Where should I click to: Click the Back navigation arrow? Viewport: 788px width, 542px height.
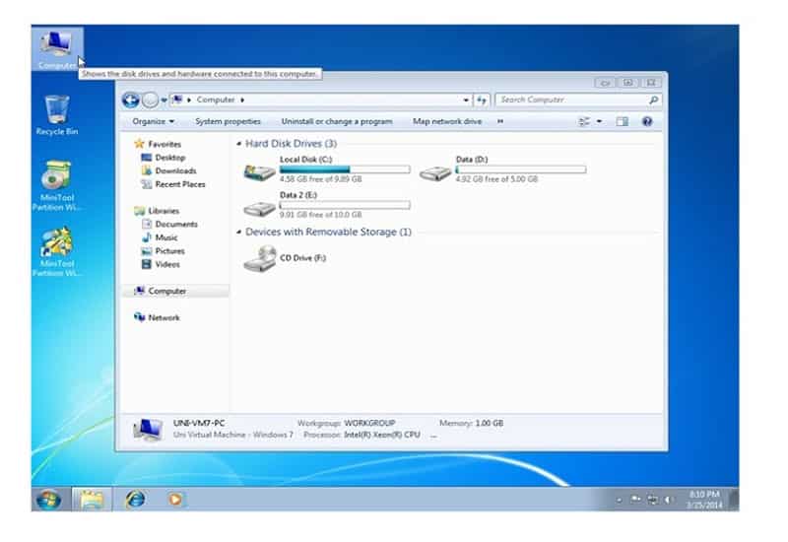(130, 100)
